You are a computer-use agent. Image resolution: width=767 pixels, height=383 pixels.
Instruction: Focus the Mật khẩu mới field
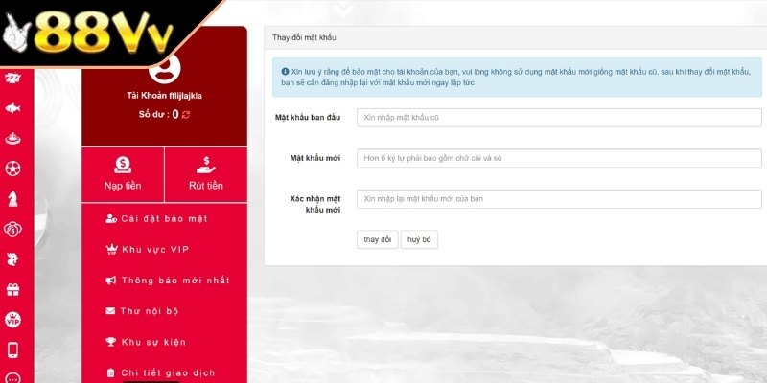pos(559,158)
